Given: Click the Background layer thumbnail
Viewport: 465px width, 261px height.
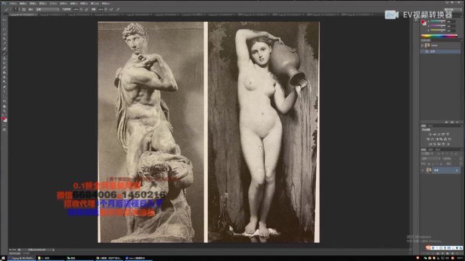Looking at the screenshot, I should click(x=429, y=170).
